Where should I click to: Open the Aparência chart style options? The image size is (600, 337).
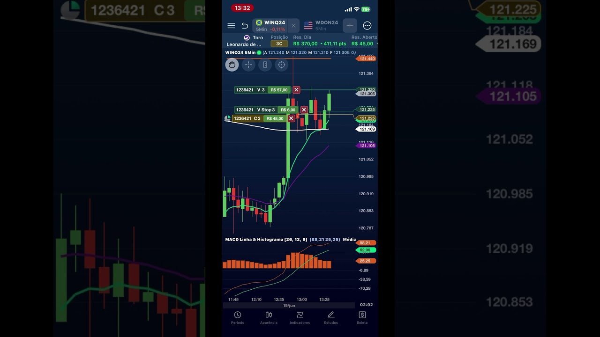(269, 318)
